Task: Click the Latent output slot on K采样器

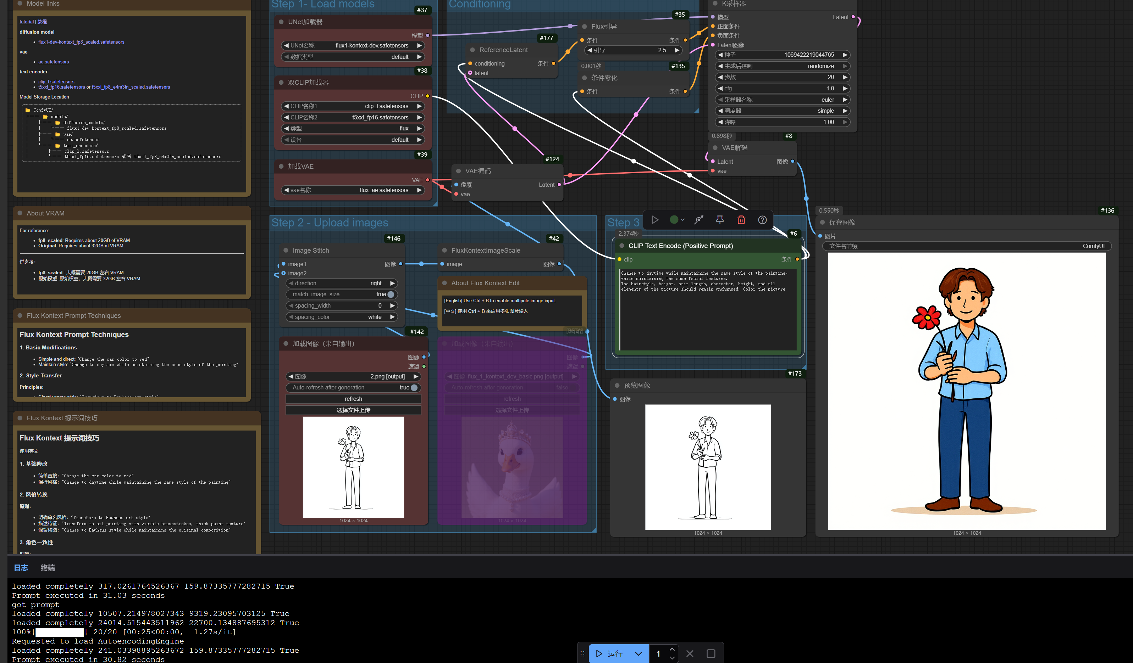Action: pos(853,17)
